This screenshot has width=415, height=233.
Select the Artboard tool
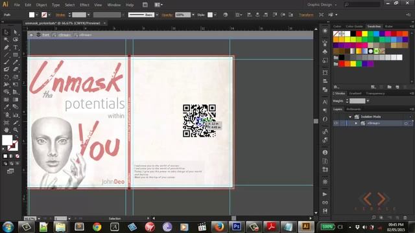tap(6, 122)
